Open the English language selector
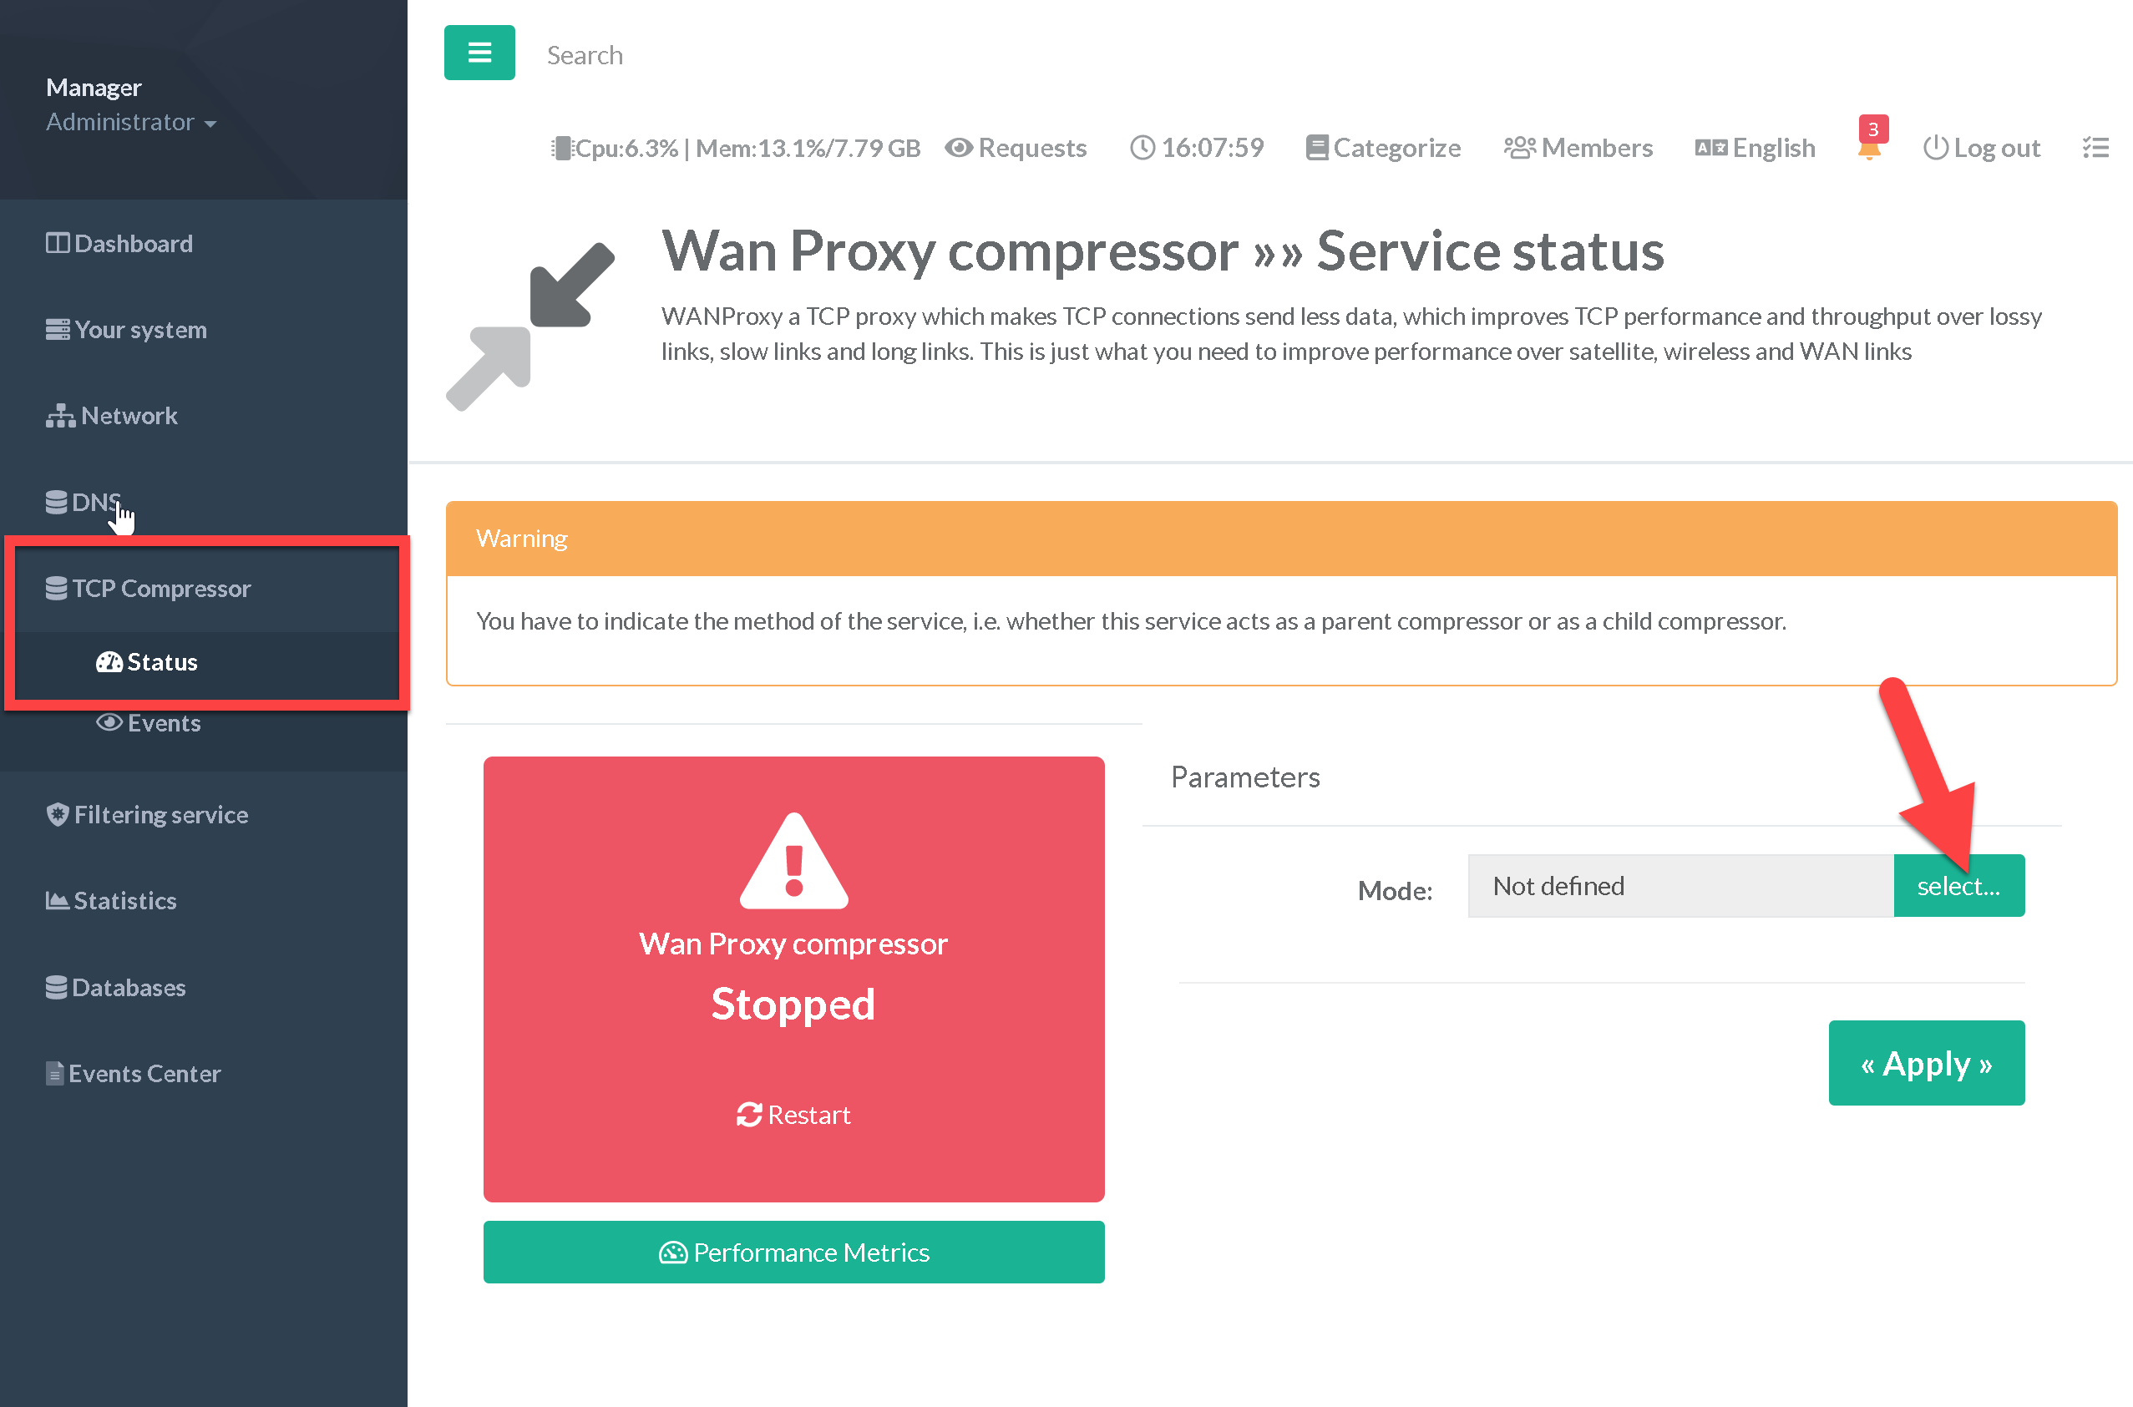The image size is (2133, 1407). 1755,147
